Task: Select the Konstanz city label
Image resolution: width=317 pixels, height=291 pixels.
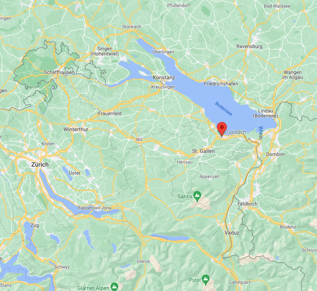Action: pyautogui.click(x=164, y=77)
